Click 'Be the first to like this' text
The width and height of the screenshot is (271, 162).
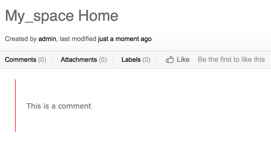coord(231,59)
